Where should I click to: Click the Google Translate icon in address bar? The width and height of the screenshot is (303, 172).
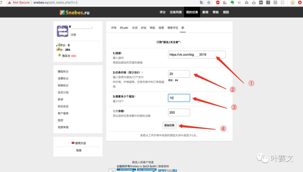(x=201, y=2)
